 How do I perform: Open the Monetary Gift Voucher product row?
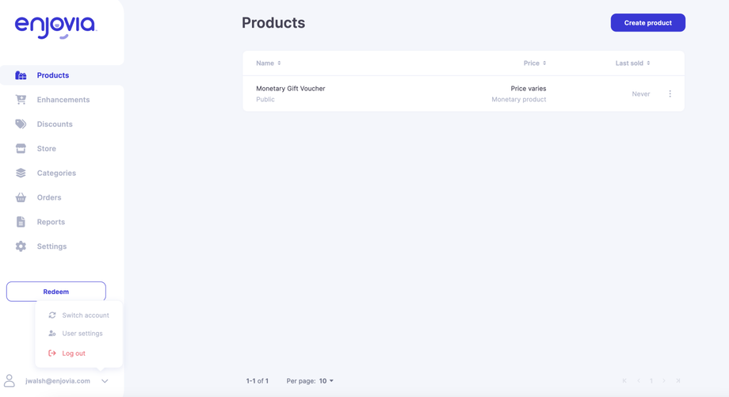tap(291, 89)
